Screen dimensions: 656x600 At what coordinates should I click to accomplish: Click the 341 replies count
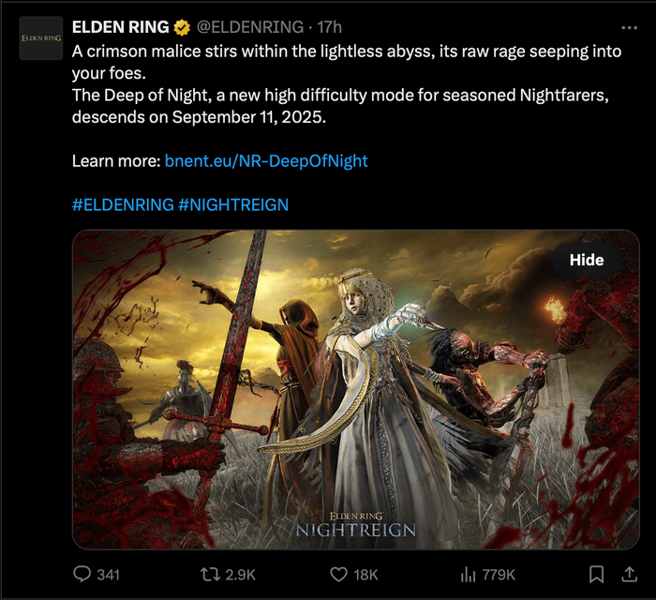click(109, 575)
